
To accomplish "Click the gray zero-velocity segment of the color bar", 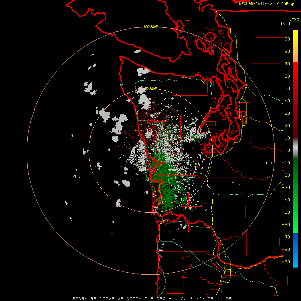I will point(295,148).
